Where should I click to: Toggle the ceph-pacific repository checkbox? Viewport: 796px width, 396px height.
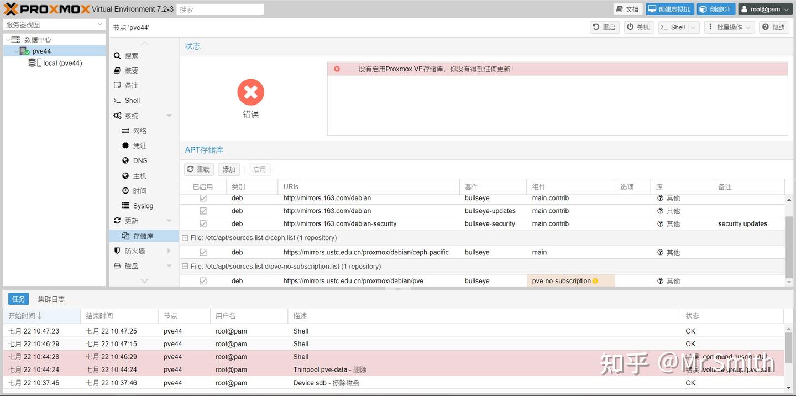click(x=203, y=252)
